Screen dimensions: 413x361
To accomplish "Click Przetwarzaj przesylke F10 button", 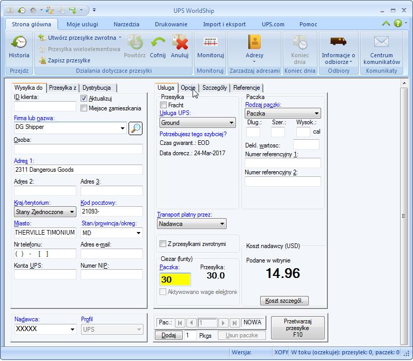I will click(x=298, y=328).
